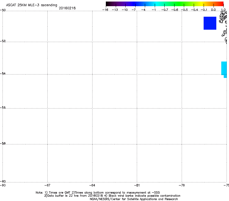Select the 'ASCAT 25KM MLE-3 ascending' title
The width and height of the screenshot is (229, 201).
pos(32,5)
